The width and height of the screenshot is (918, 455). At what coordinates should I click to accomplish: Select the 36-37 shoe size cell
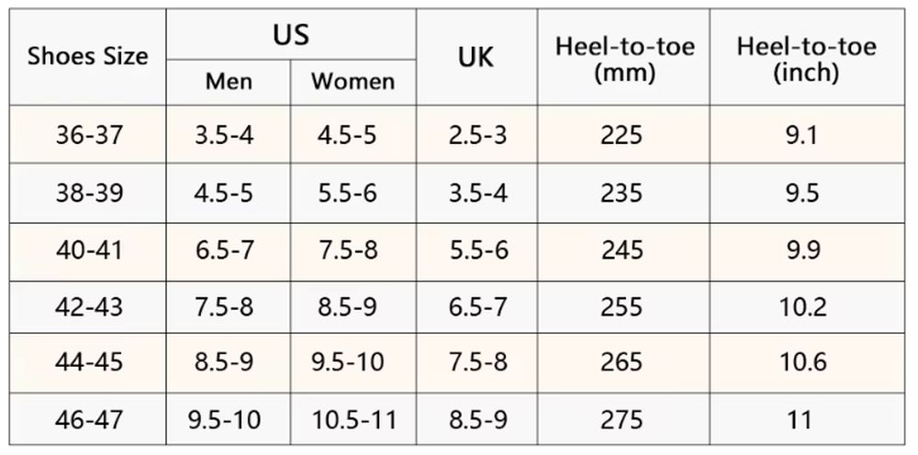click(x=88, y=135)
